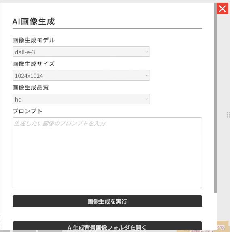The image size is (230, 232).
Task: Close the AI画像生成 dialog with red X
Action: click(222, 9)
